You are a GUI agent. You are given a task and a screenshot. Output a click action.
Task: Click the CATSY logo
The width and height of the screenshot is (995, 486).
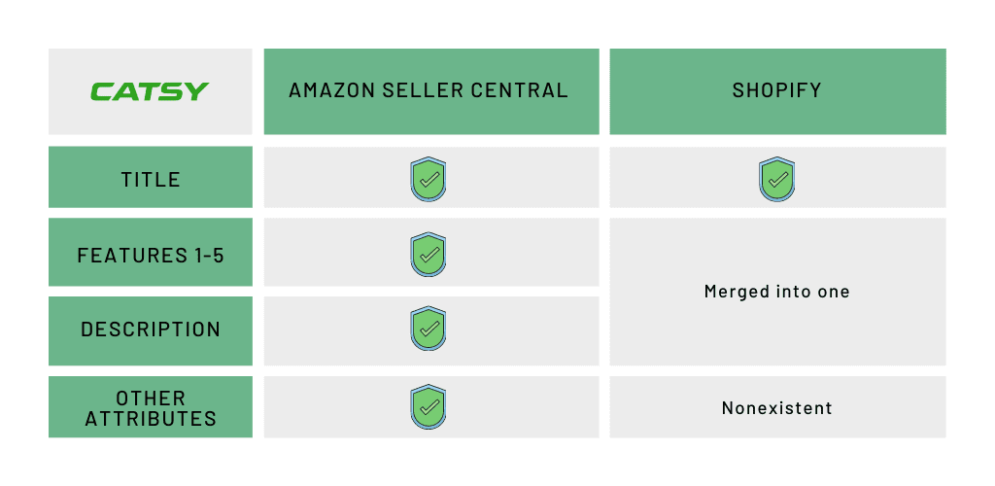tap(150, 91)
